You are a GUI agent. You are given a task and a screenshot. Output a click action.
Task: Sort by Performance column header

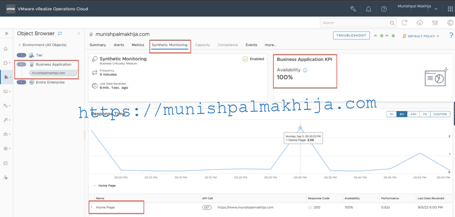click(x=390, y=198)
